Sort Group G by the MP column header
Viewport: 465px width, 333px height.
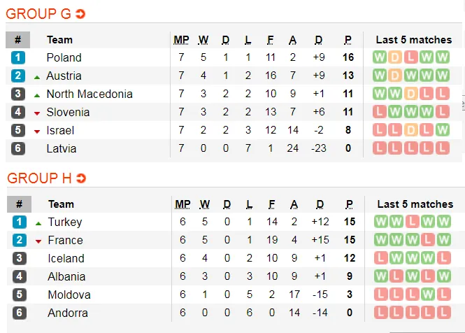pos(182,40)
